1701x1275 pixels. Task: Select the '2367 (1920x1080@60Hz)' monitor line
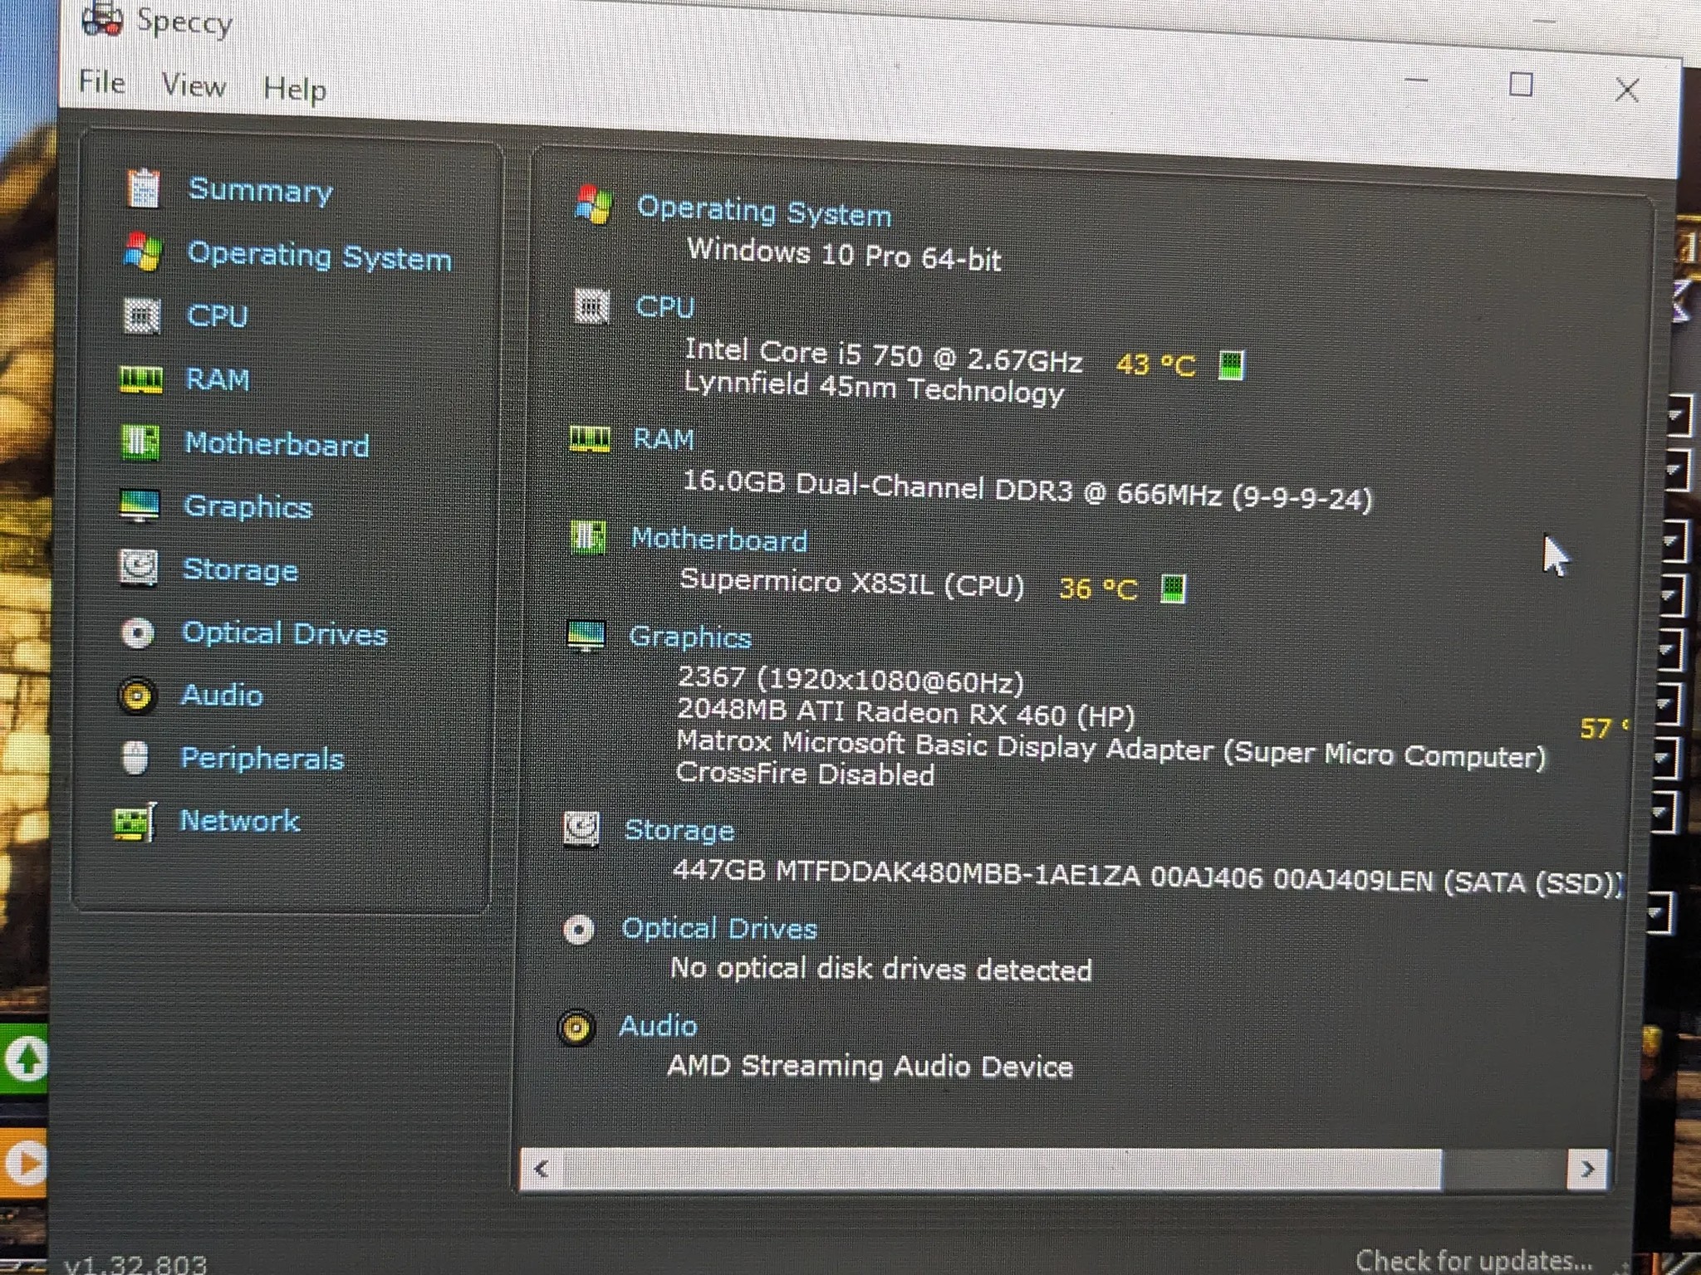tap(850, 679)
